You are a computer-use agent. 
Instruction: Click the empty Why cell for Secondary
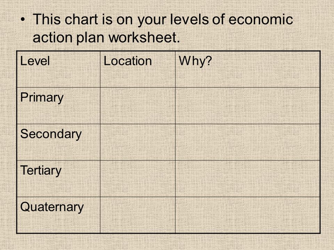tap(248, 142)
